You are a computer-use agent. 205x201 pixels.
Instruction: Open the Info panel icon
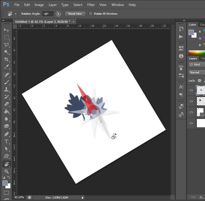[181, 56]
